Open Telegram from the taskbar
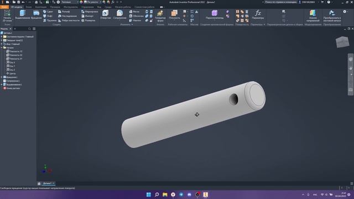354x199 pixels. pyautogui.click(x=181, y=195)
